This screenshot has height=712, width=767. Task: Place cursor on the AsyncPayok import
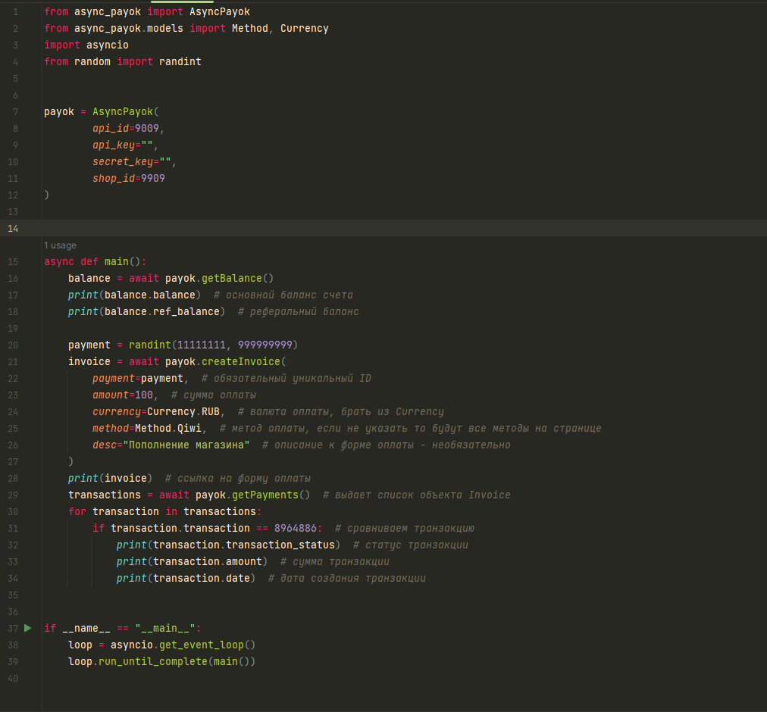(218, 11)
